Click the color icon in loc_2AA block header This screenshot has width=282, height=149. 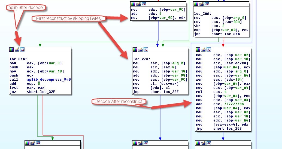click(196, 4)
